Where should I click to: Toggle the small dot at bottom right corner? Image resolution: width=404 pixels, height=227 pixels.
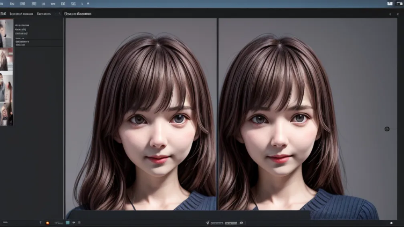point(391,223)
